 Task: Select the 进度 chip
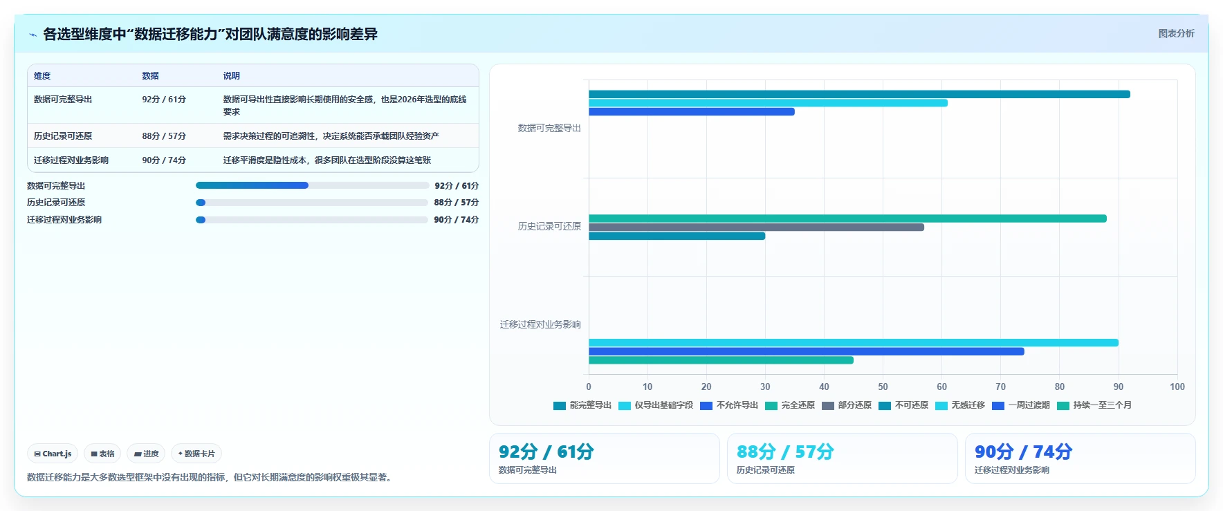pos(146,454)
